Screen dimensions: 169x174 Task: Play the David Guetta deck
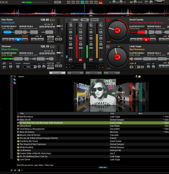click(146, 40)
